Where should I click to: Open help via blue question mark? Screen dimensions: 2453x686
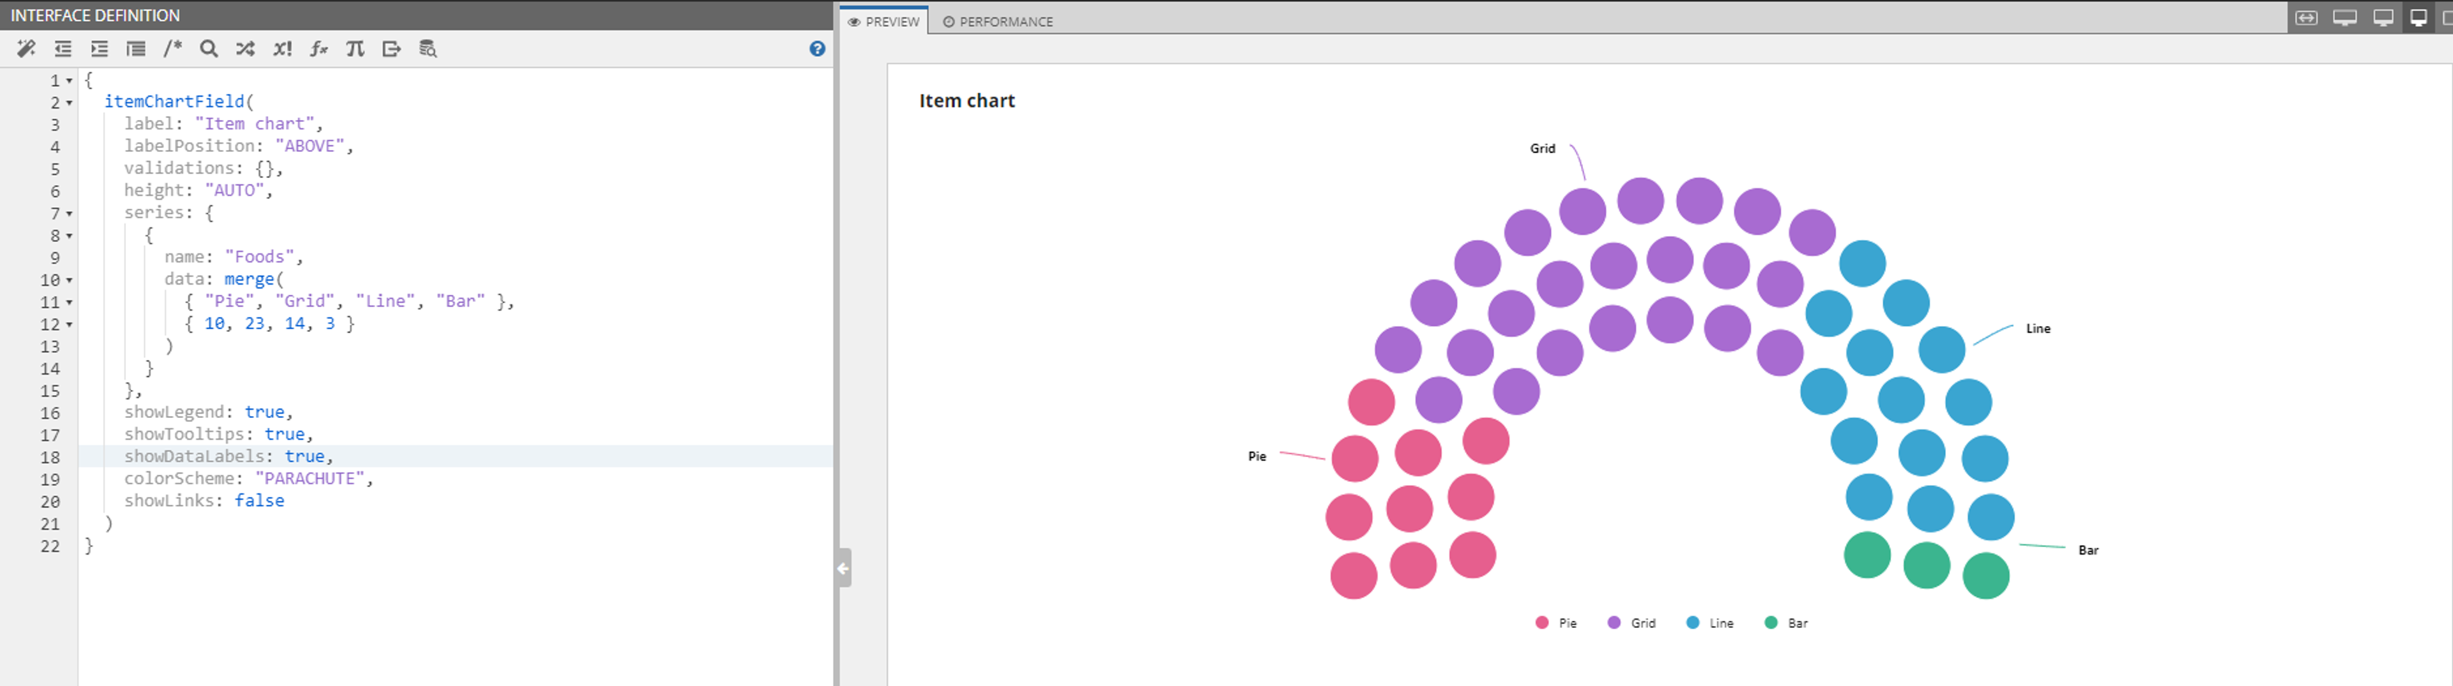click(817, 48)
